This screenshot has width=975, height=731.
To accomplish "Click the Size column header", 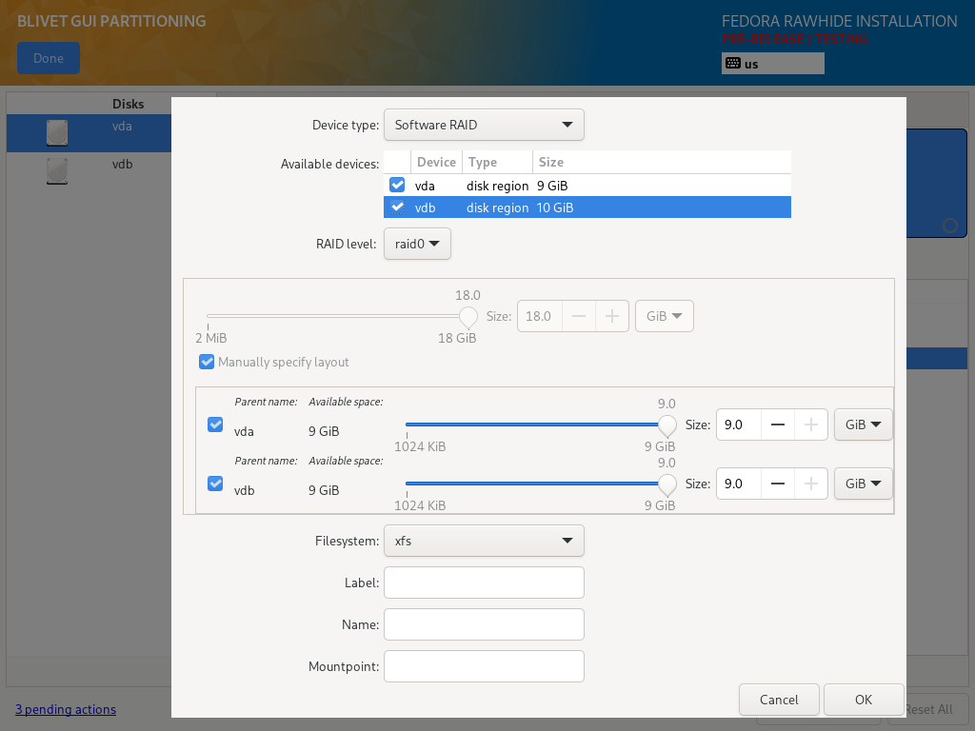I will 662,162.
